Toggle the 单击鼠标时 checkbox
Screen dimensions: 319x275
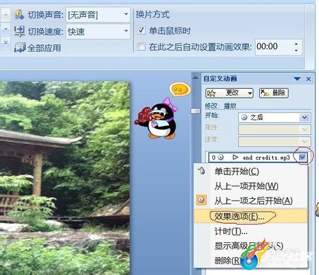pyautogui.click(x=141, y=30)
